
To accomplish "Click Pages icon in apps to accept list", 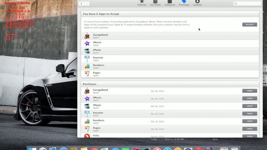I will coord(87,74).
